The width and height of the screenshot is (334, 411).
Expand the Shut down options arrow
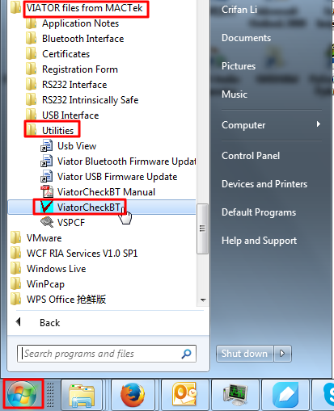pos(282,353)
